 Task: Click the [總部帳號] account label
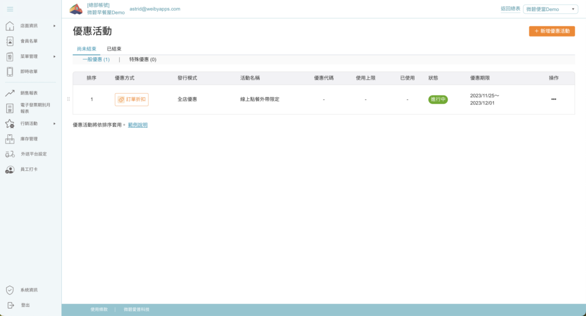point(98,5)
